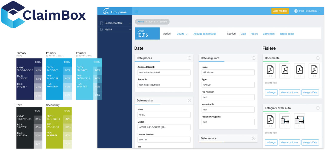Click the Dosar 10015 tile
Viewport: 327px width, 156px height.
click(147, 33)
